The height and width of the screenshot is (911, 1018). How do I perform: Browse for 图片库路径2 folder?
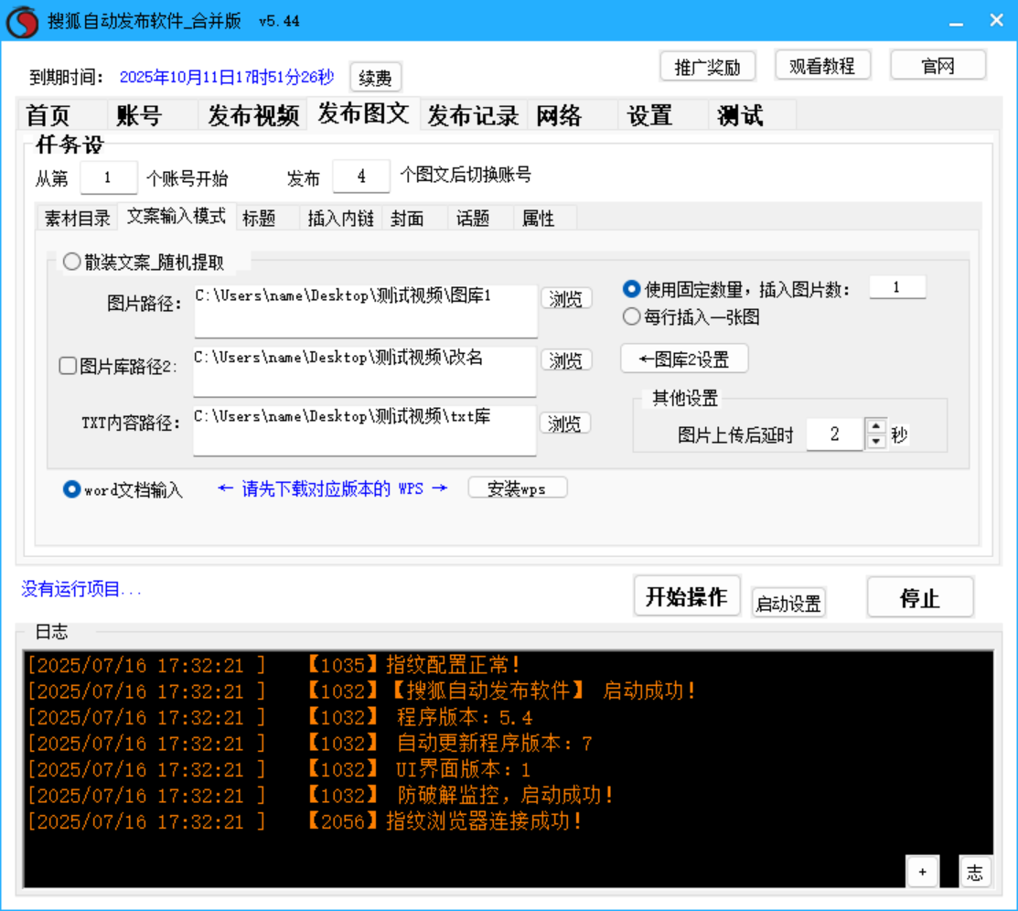click(x=566, y=359)
